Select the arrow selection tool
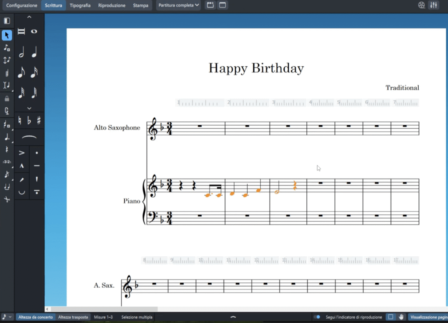The width and height of the screenshot is (448, 323). point(7,35)
